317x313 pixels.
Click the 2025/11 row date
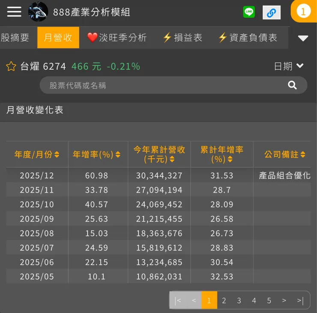pyautogui.click(x=37, y=190)
